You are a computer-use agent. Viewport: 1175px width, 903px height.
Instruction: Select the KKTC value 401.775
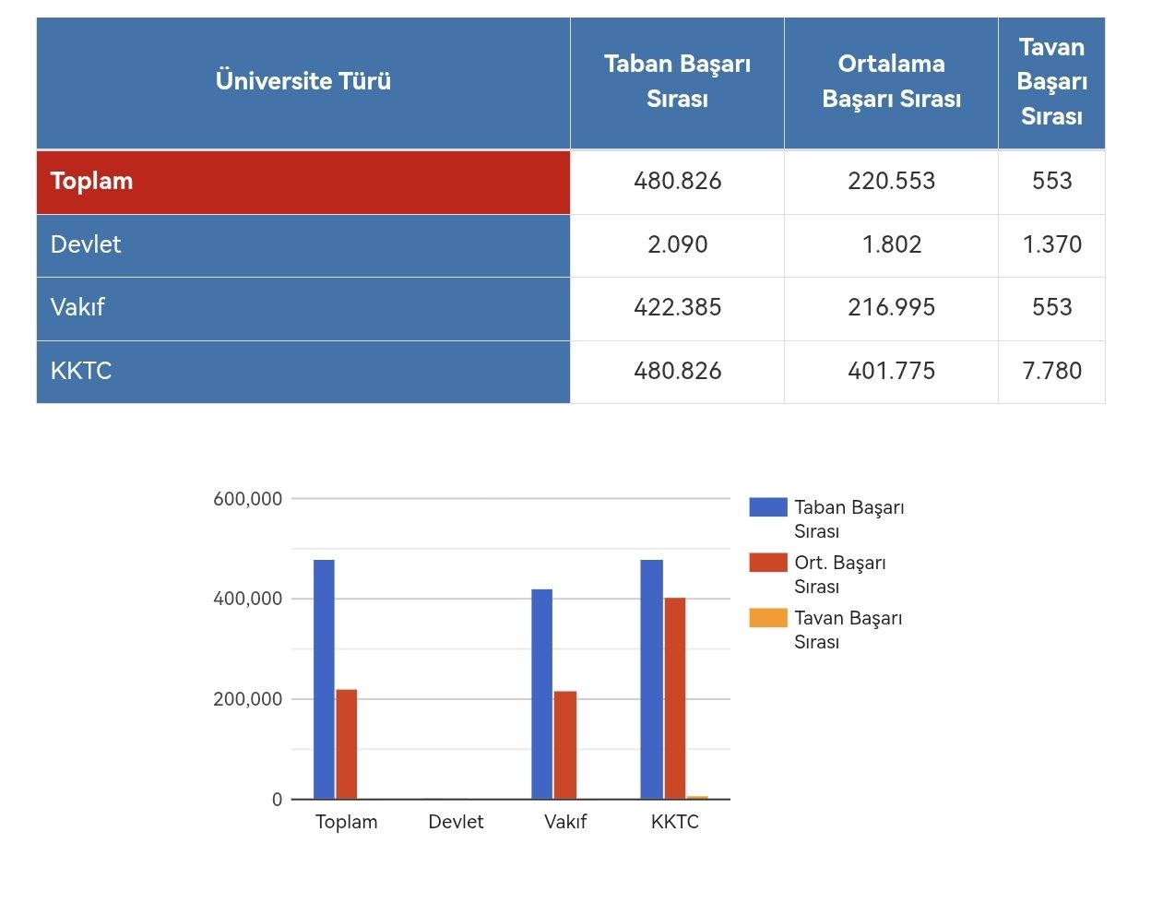point(891,372)
